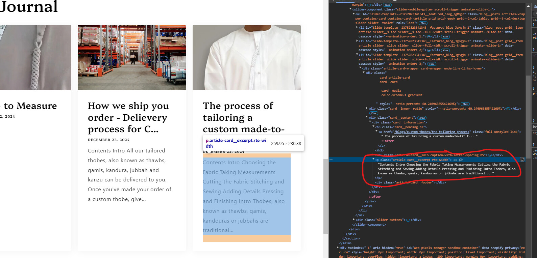Expand ellipsis in animation-order 1 li
The width and height of the screenshot is (537, 258).
[429, 37]
